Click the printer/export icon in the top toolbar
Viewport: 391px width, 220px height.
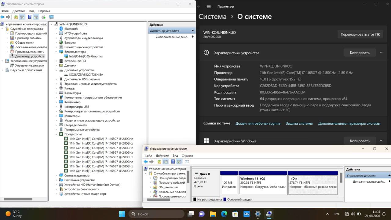point(43,17)
